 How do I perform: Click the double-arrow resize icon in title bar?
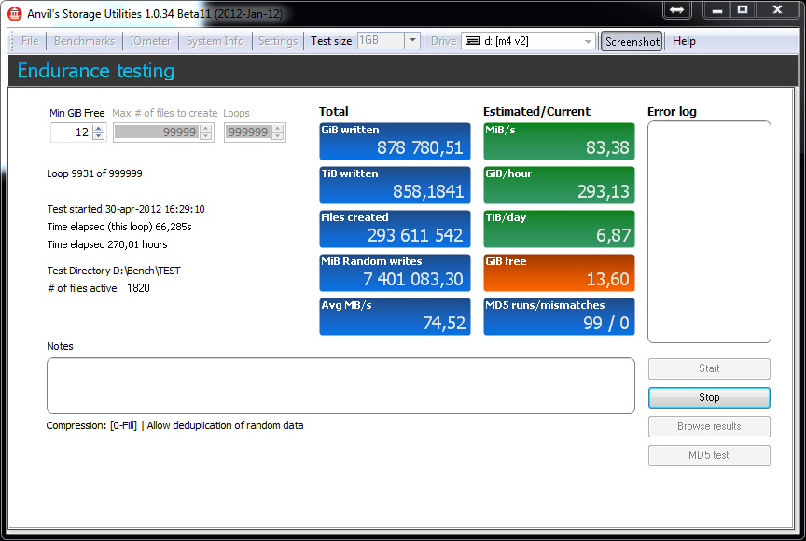(x=677, y=9)
